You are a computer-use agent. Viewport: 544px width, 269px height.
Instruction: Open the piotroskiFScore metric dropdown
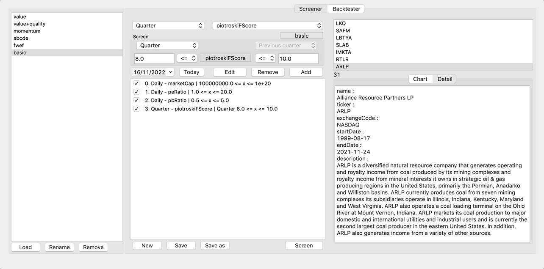click(268, 26)
